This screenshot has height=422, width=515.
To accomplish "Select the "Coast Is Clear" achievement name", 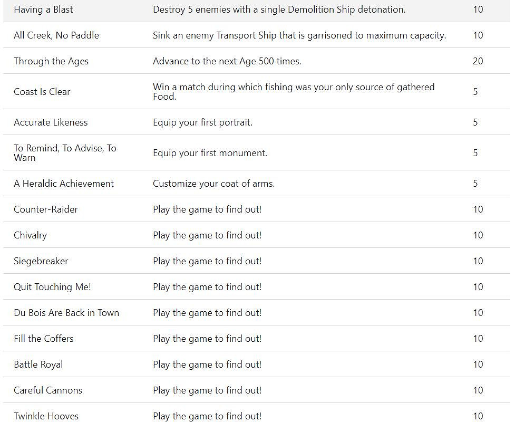I will click(x=42, y=92).
